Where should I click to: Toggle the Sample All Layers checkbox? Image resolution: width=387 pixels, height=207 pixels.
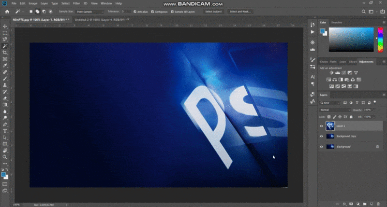point(172,12)
